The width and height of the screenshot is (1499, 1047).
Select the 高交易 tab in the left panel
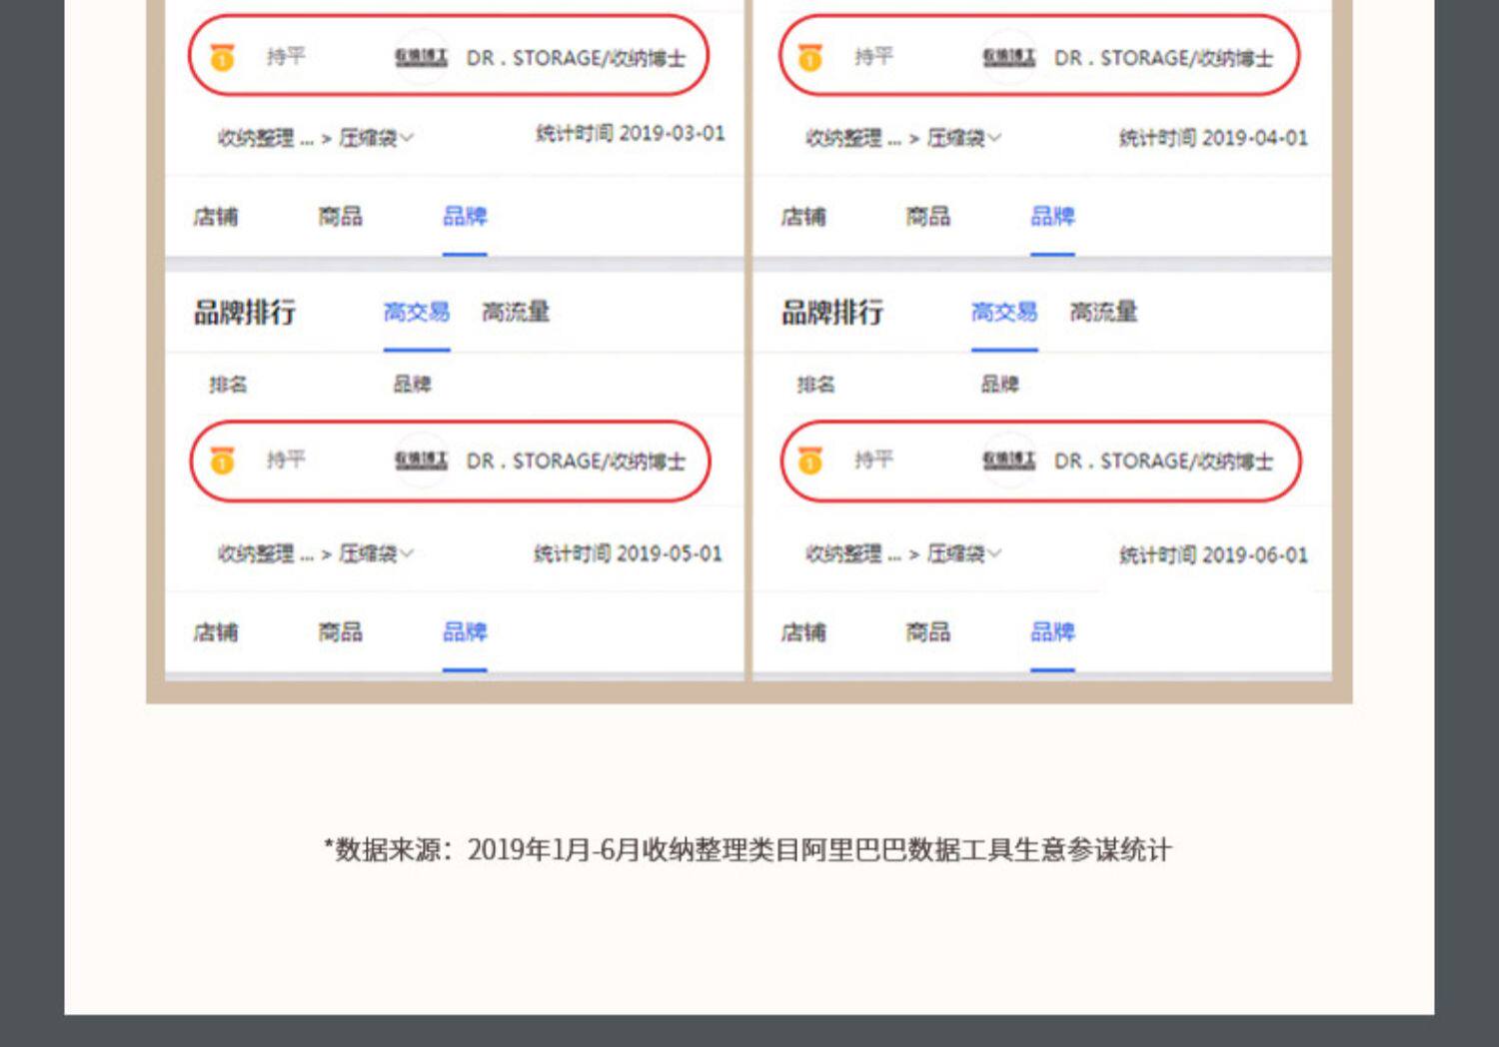click(417, 313)
